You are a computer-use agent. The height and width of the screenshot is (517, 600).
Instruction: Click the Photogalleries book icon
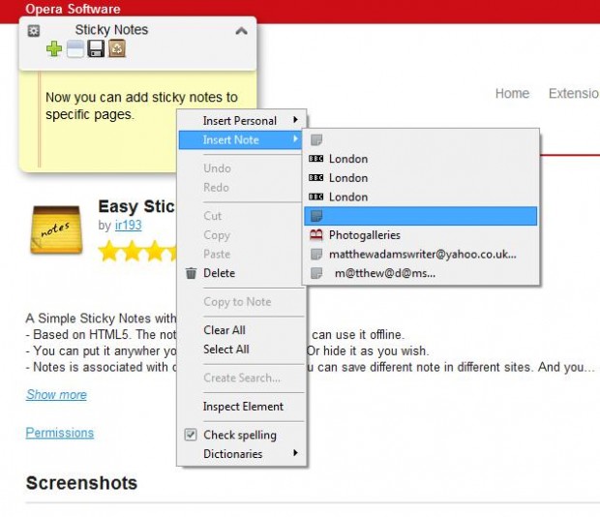(x=316, y=235)
